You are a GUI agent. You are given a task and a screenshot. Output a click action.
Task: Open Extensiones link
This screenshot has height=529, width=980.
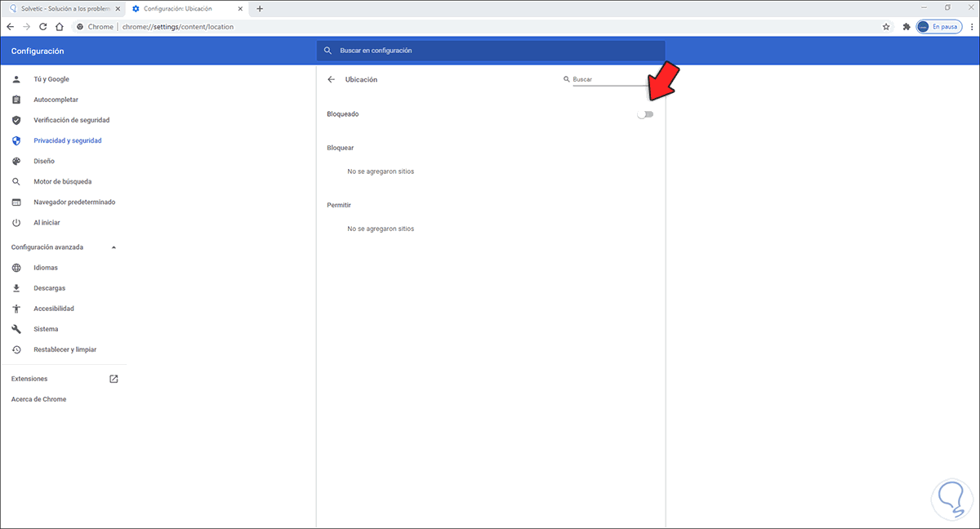tap(29, 379)
